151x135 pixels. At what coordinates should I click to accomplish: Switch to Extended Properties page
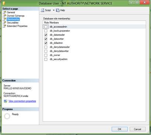point(17,26)
